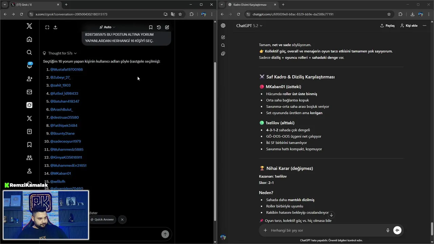Close Kadro Dizimi Karşılaştırması tab
Image resolution: width=434 pixels, height=244 pixels.
coord(275,5)
